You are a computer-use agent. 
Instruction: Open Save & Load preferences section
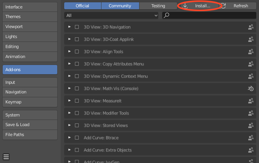coord(30,125)
